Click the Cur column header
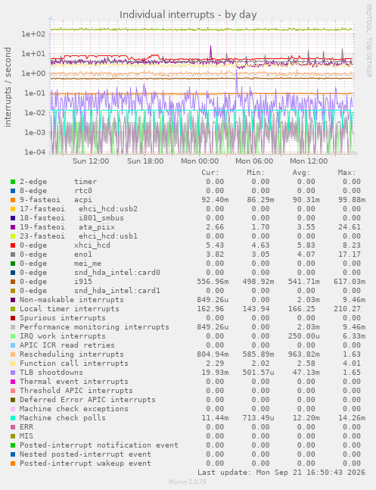 (x=210, y=173)
